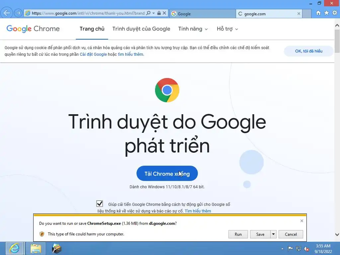Open Tìm hiểu thêm link below checkbox

click(x=198, y=211)
